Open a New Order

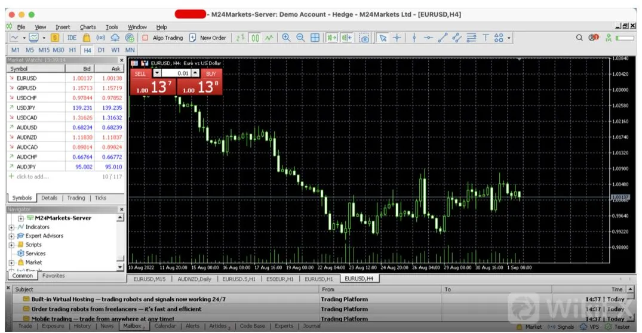pos(208,38)
